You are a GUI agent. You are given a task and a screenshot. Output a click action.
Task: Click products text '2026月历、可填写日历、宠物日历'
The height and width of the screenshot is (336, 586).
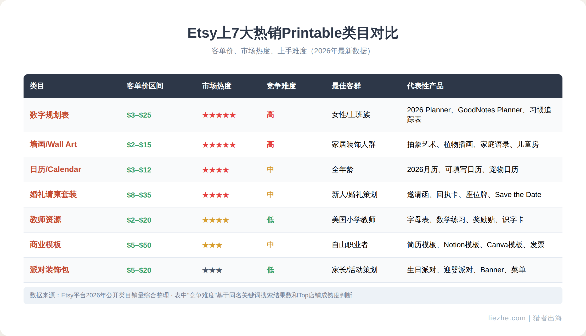463,170
